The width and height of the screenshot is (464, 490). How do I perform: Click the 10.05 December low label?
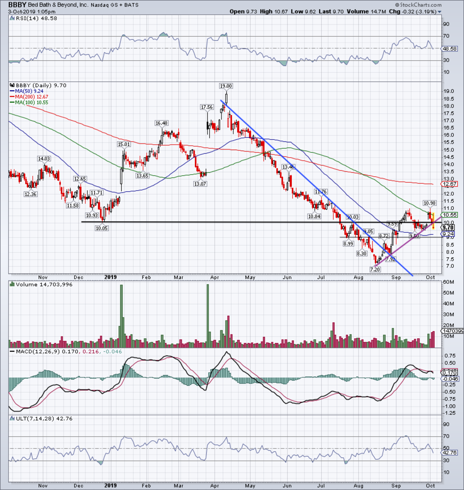[x=102, y=228]
